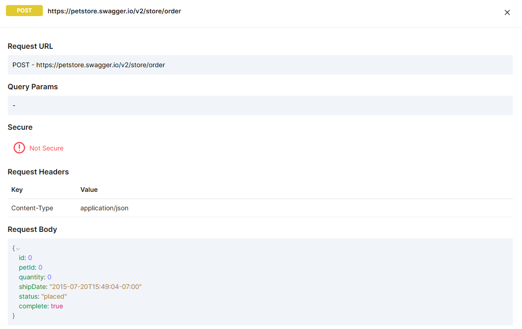
Task: Select the application/json header value
Action: pos(104,208)
